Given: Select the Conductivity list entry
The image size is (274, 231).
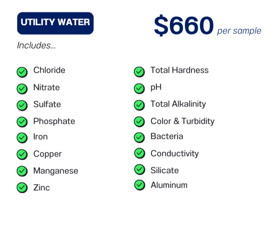Looking at the screenshot, I should [175, 154].
